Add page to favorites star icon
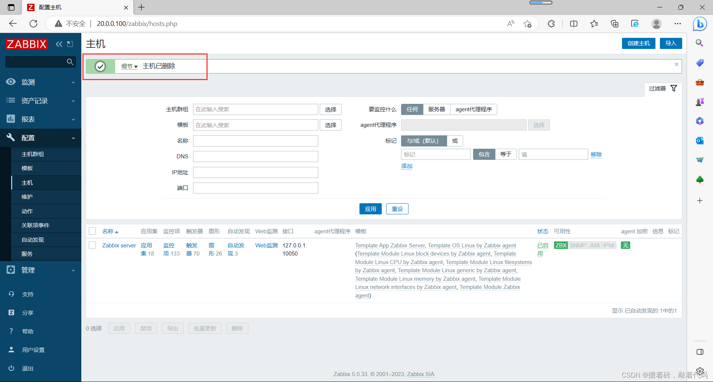Viewport: 713px width, 382px height. tap(527, 24)
